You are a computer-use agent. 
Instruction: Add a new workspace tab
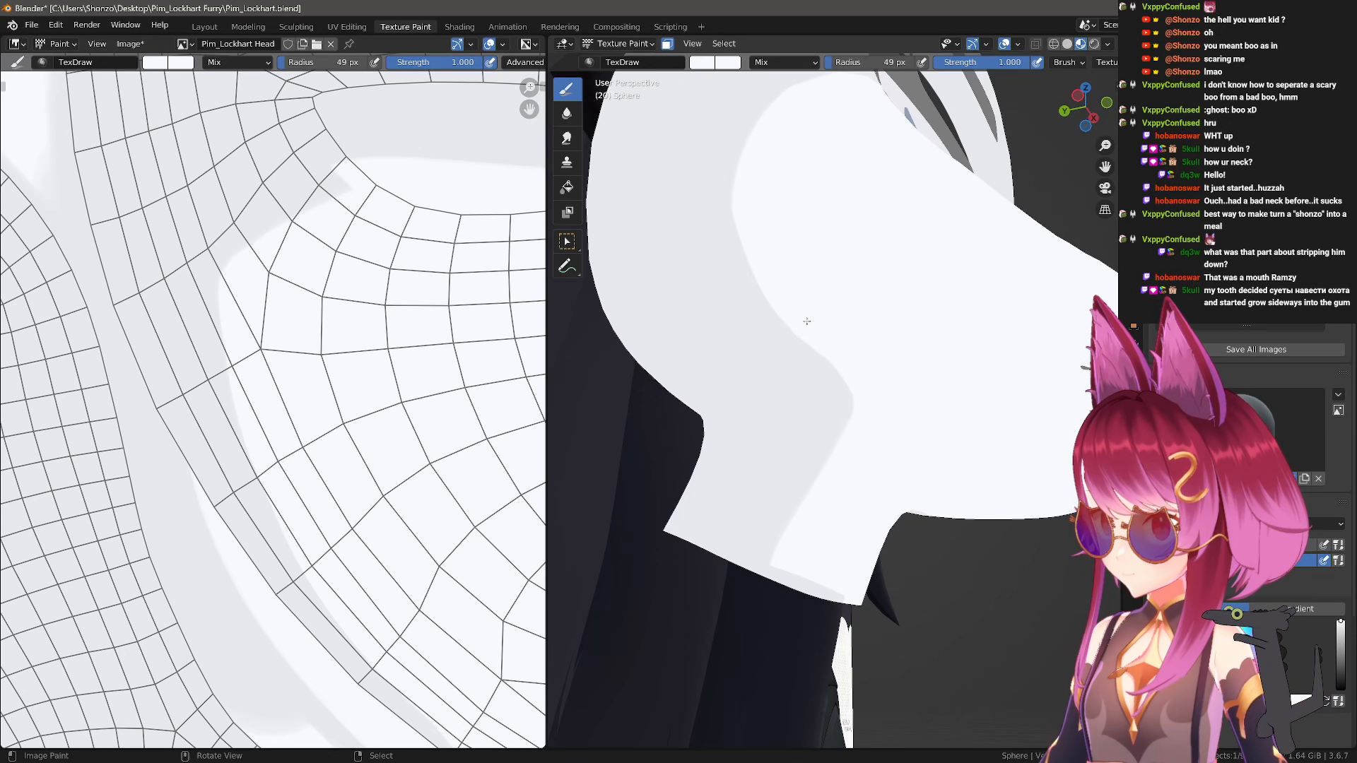[x=701, y=27]
